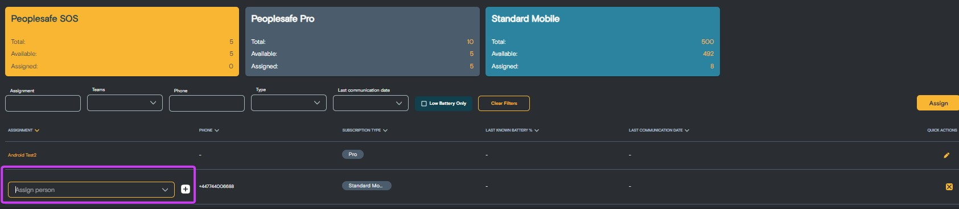Click the pencil edit icon for Android Test2

tap(946, 155)
